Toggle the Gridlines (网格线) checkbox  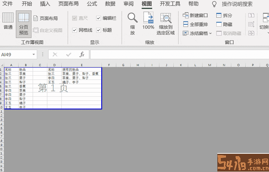(x=74, y=30)
